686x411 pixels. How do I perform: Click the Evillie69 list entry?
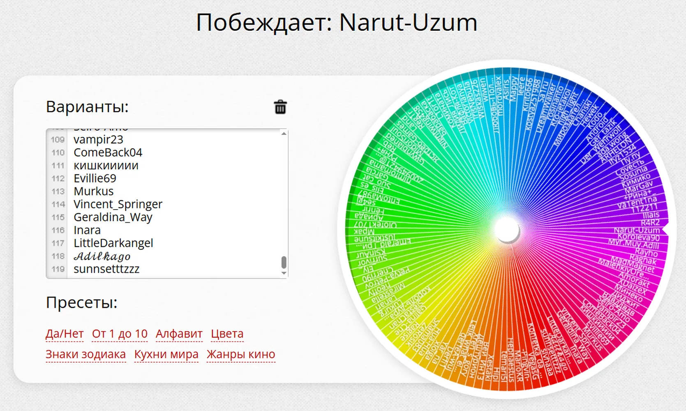click(95, 178)
